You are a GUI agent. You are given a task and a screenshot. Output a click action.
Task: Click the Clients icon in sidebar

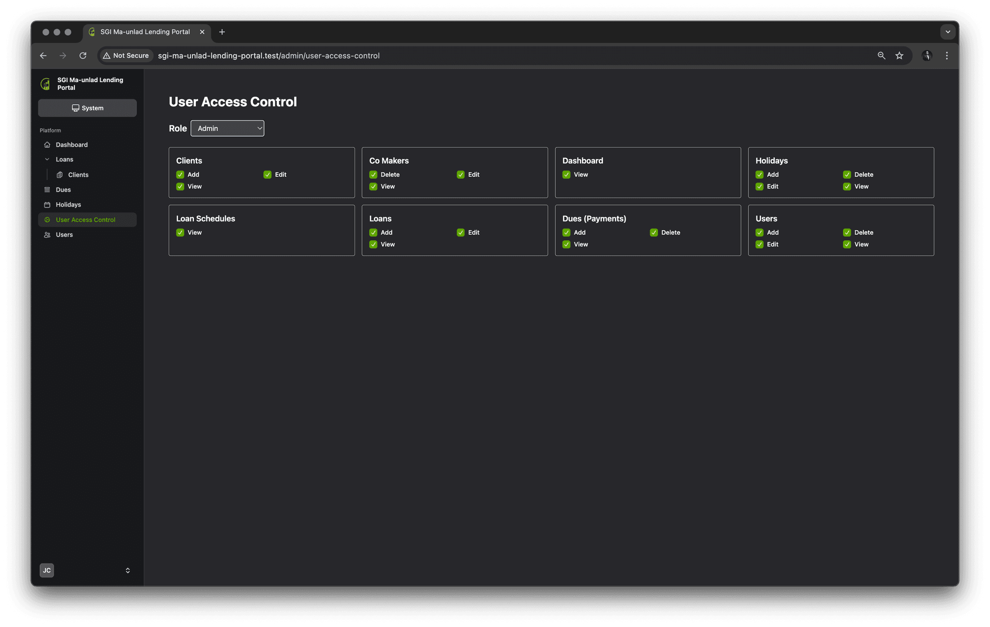point(59,175)
